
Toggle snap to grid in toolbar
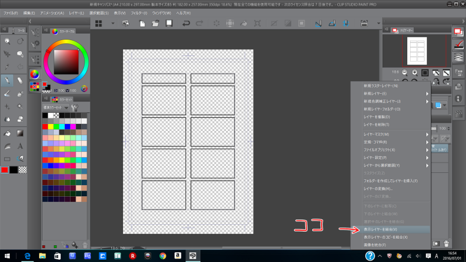(345, 23)
